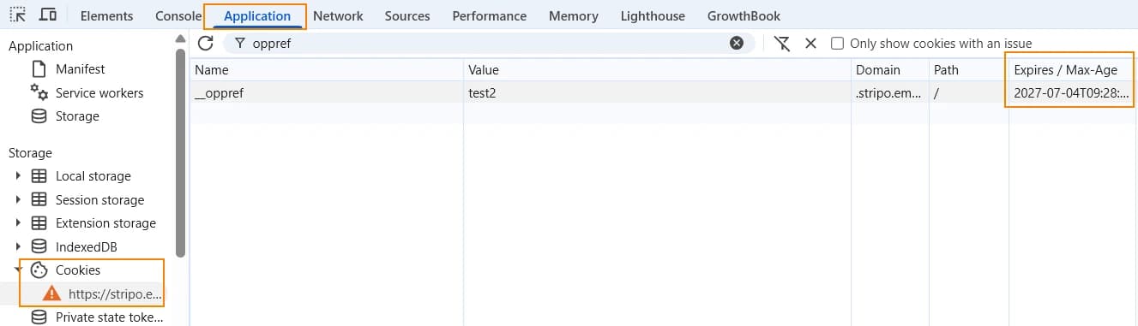
Task: Clear all cookies with the filter-clear icon
Action: [782, 43]
